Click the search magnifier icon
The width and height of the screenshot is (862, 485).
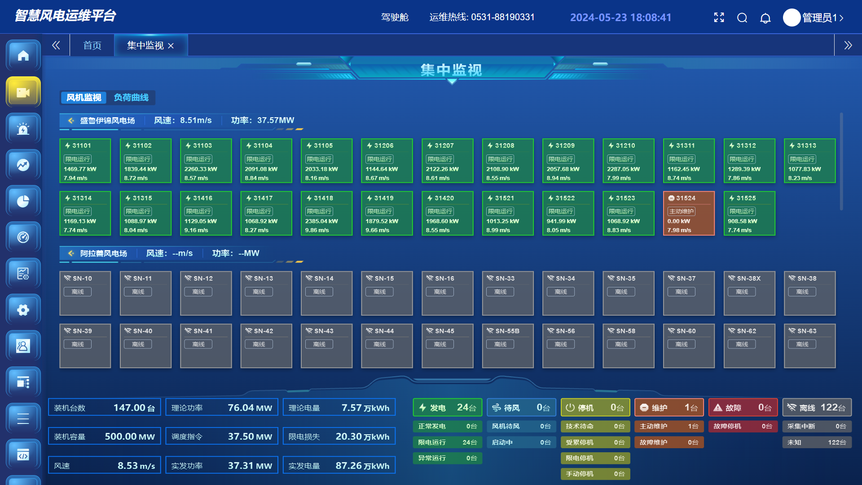742,18
